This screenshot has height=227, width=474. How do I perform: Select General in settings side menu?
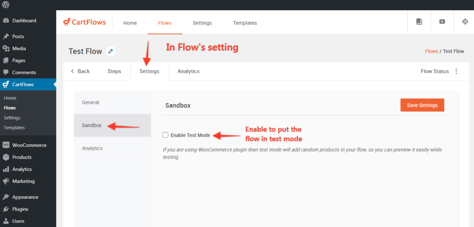pos(112,102)
